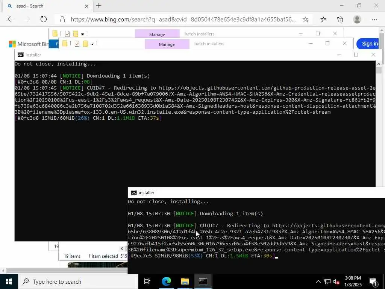Sign in to Bing

[368, 44]
